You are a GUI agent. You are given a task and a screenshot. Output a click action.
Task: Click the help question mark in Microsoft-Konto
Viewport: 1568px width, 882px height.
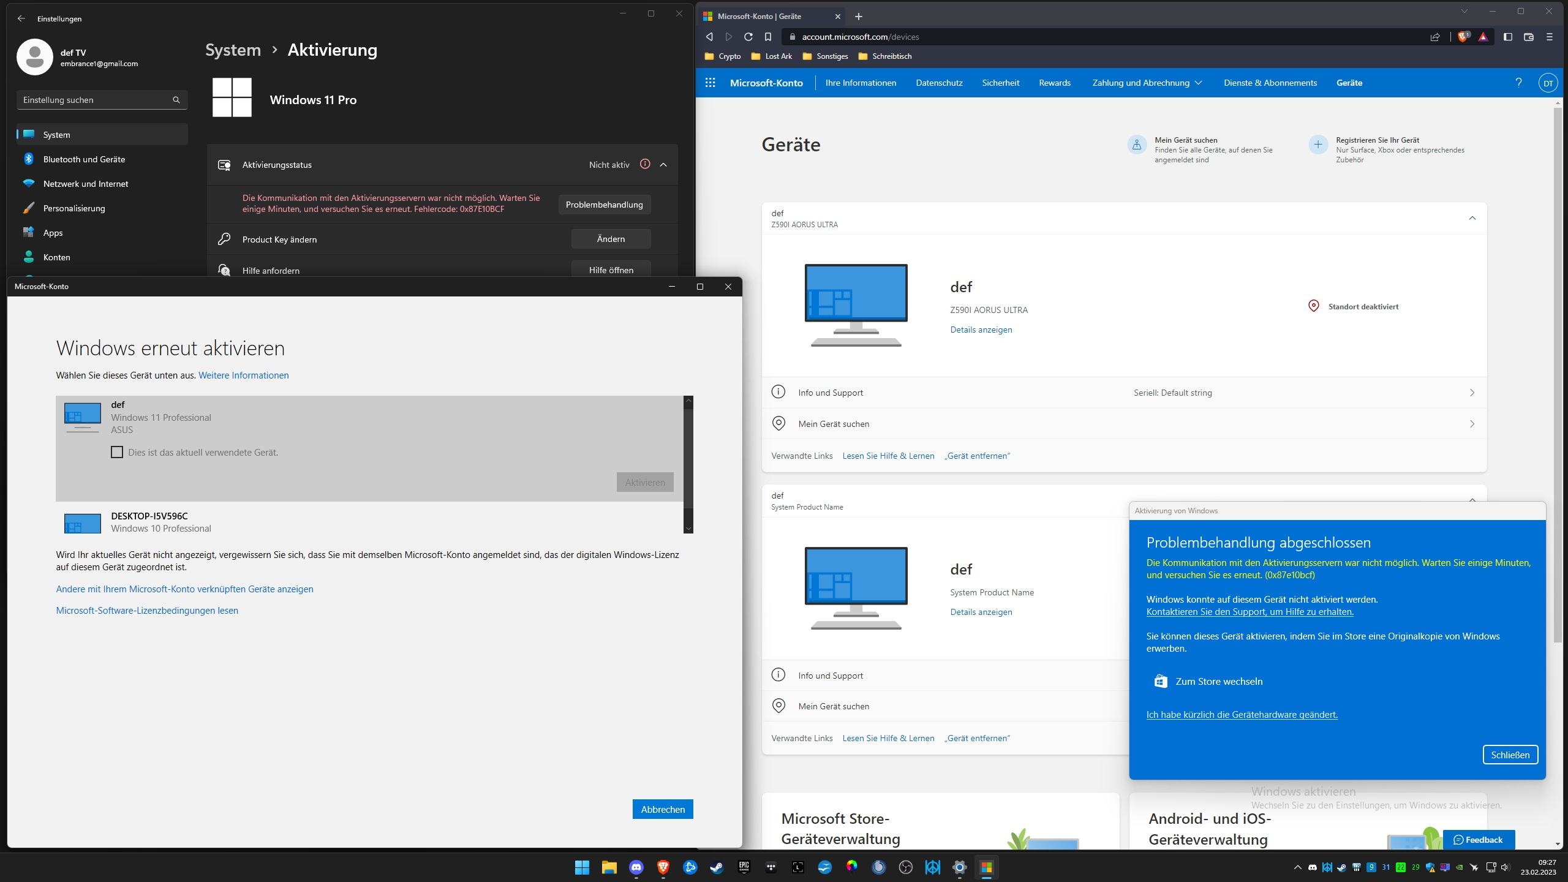(x=1518, y=83)
